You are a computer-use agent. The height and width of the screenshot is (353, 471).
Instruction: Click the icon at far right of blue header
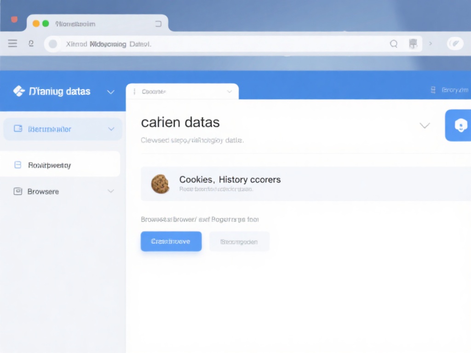point(433,90)
